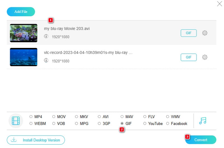Close the converter window with the X

click(x=220, y=4)
